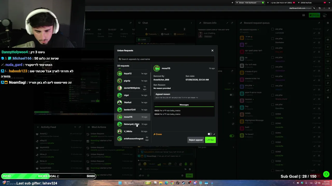Open Microsoft Edge from the taskbar
Image resolution: width=332 pixels, height=186 pixels.
click(166, 183)
